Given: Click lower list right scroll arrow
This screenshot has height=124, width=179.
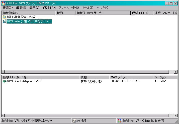Looking at the screenshot, I should tap(176, 115).
